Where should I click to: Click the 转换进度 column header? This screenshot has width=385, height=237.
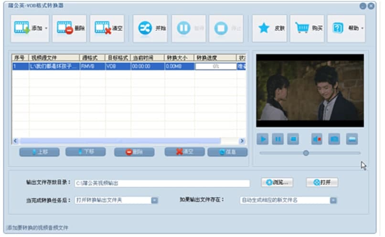(x=215, y=58)
